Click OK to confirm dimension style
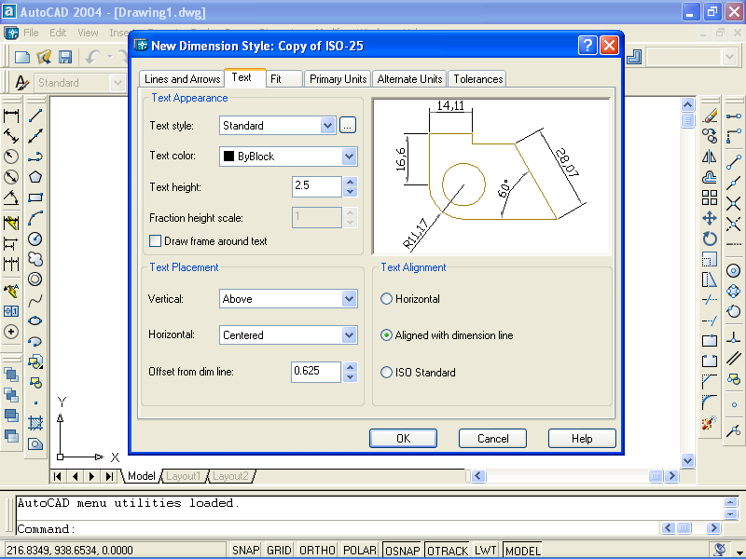Image resolution: width=746 pixels, height=559 pixels. (403, 438)
